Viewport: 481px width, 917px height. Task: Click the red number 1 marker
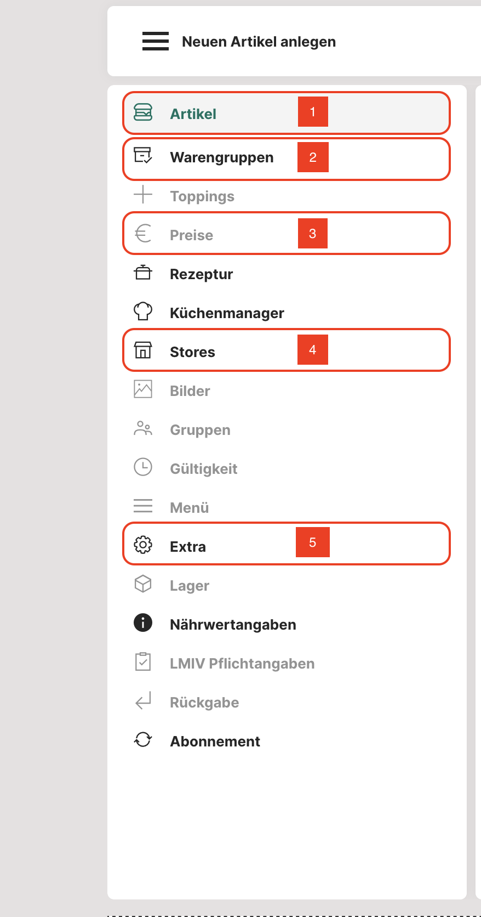pyautogui.click(x=313, y=112)
